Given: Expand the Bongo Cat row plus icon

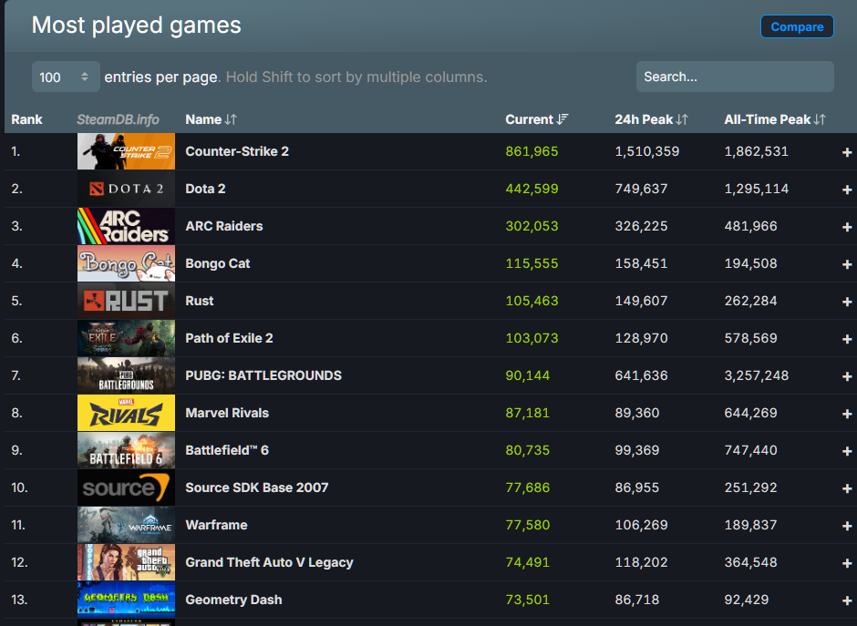Looking at the screenshot, I should click(847, 264).
